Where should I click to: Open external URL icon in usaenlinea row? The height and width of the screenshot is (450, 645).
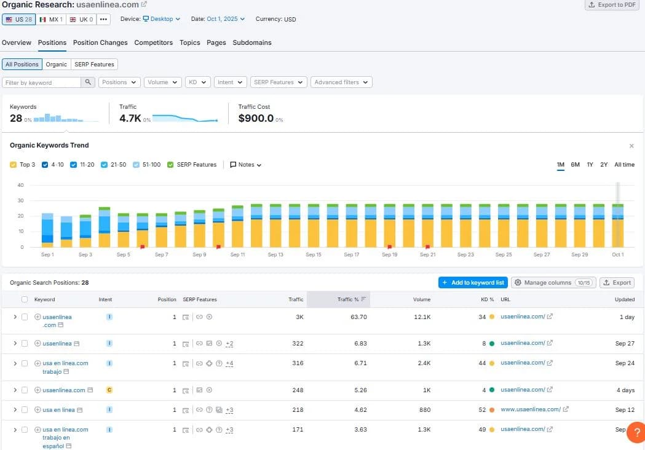(x=550, y=342)
